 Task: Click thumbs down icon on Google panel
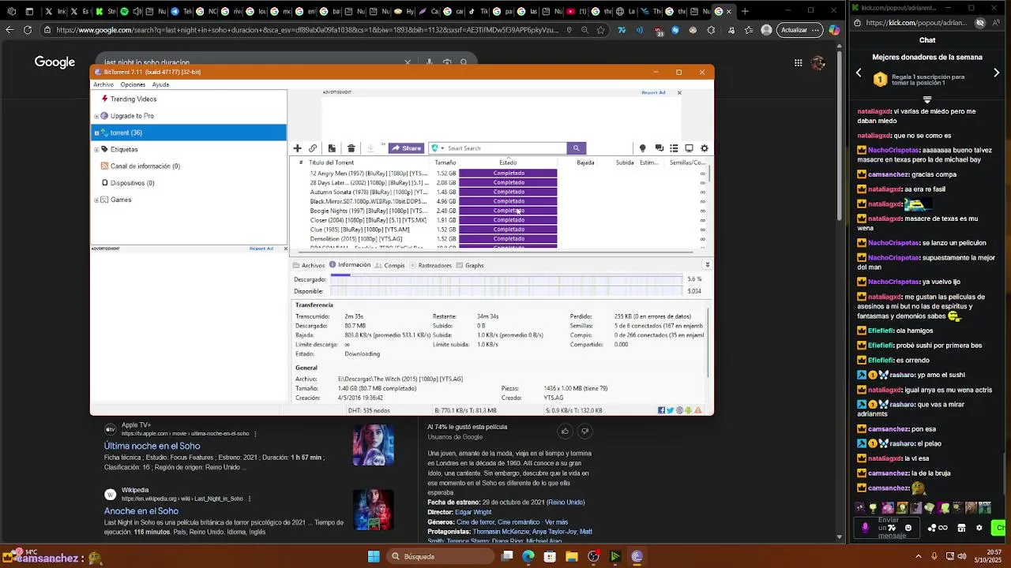[585, 432]
